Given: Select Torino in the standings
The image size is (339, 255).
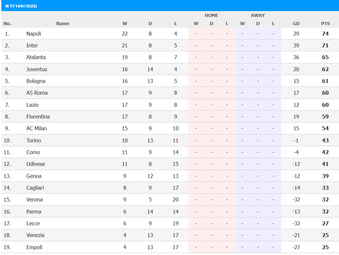Looking at the screenshot, I should (x=34, y=140).
